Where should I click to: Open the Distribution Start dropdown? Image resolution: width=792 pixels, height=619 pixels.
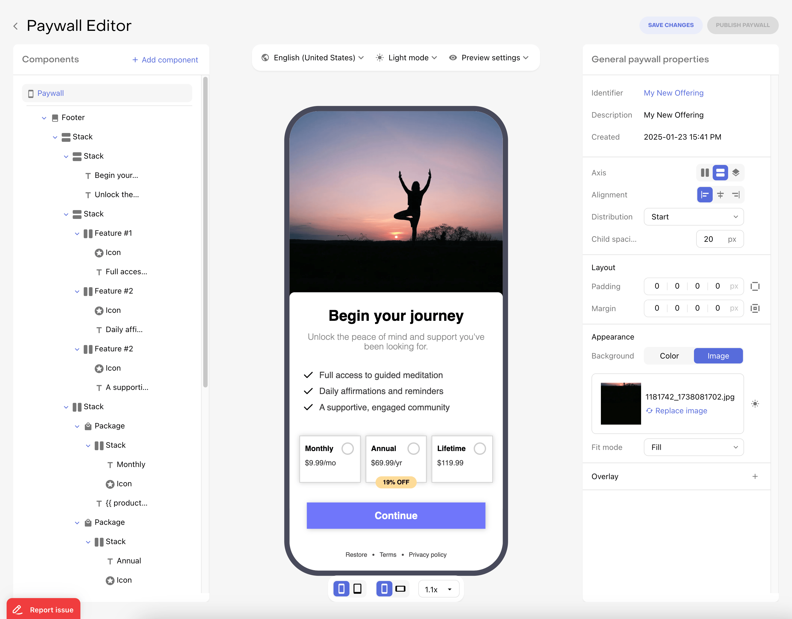(x=693, y=216)
